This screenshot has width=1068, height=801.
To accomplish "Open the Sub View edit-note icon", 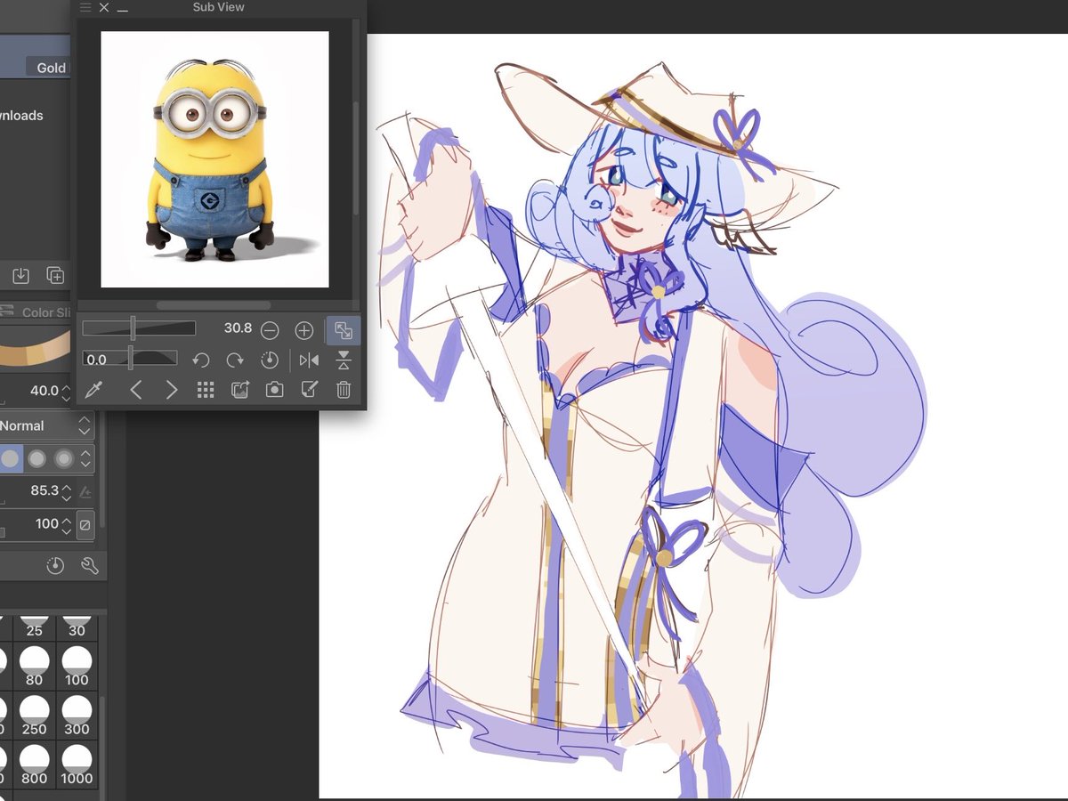I will pyautogui.click(x=309, y=390).
